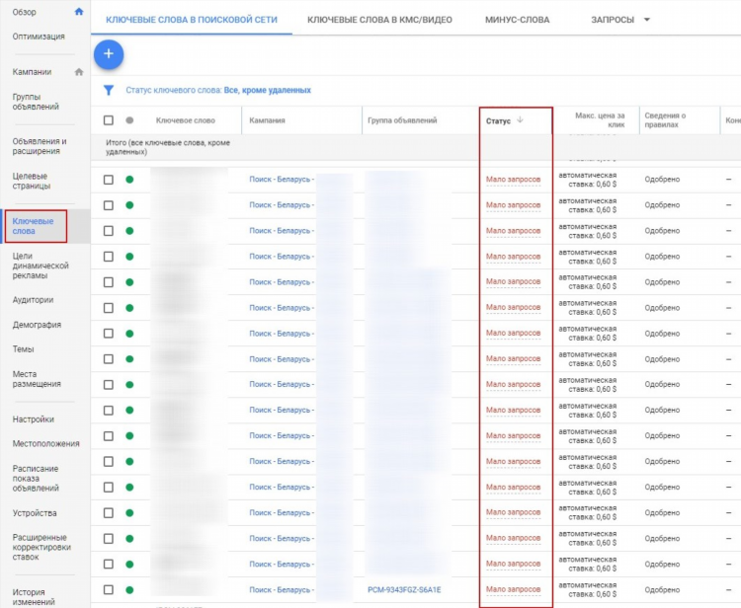This screenshot has height=608, width=741.
Task: Switch to the Ключевые слова в поисковой сети tab
Action: tap(192, 20)
